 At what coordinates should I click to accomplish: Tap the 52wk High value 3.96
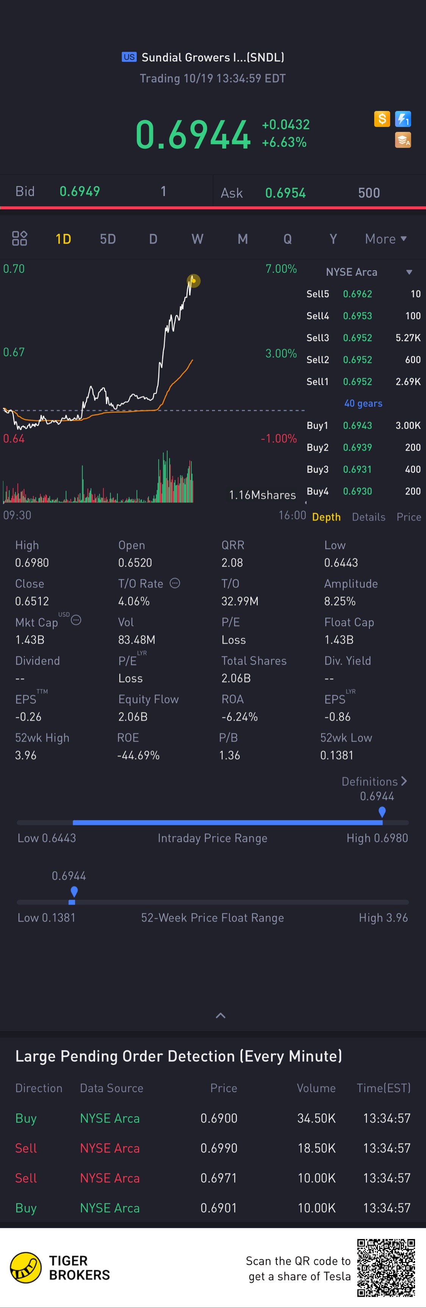26,755
